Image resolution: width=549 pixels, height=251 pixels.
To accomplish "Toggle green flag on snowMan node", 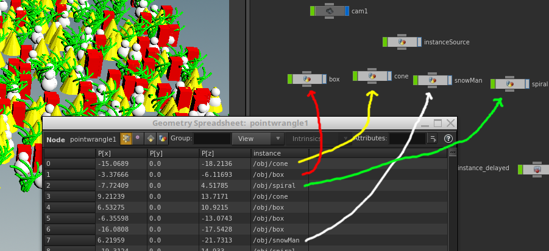I will pyautogui.click(x=416, y=80).
